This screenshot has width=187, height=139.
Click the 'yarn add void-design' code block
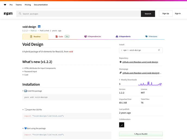point(67,97)
